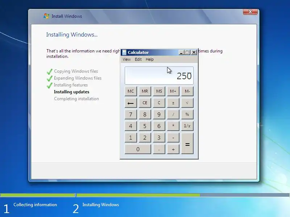Click the calculator 0 key
This screenshot has width=290, height=217.
point(138,149)
